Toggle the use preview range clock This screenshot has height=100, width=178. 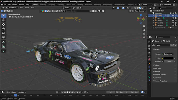coord(117,92)
